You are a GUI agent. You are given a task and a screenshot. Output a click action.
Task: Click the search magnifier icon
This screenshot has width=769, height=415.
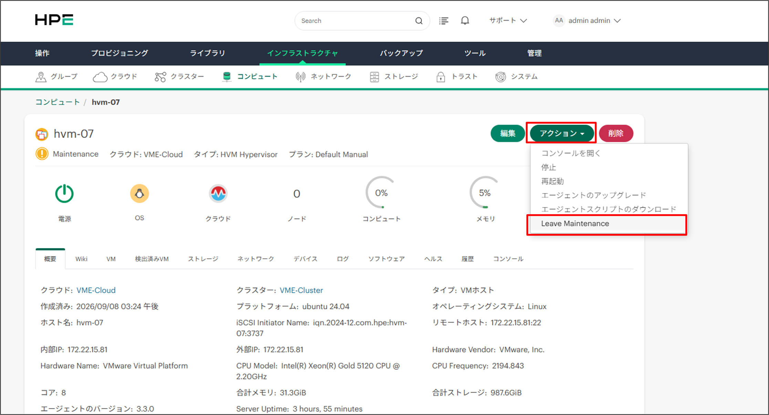[x=419, y=21]
